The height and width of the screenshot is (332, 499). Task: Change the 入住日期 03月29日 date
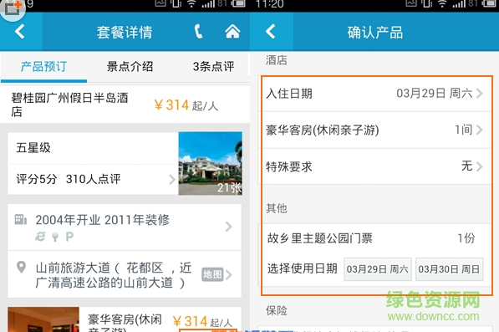point(376,94)
